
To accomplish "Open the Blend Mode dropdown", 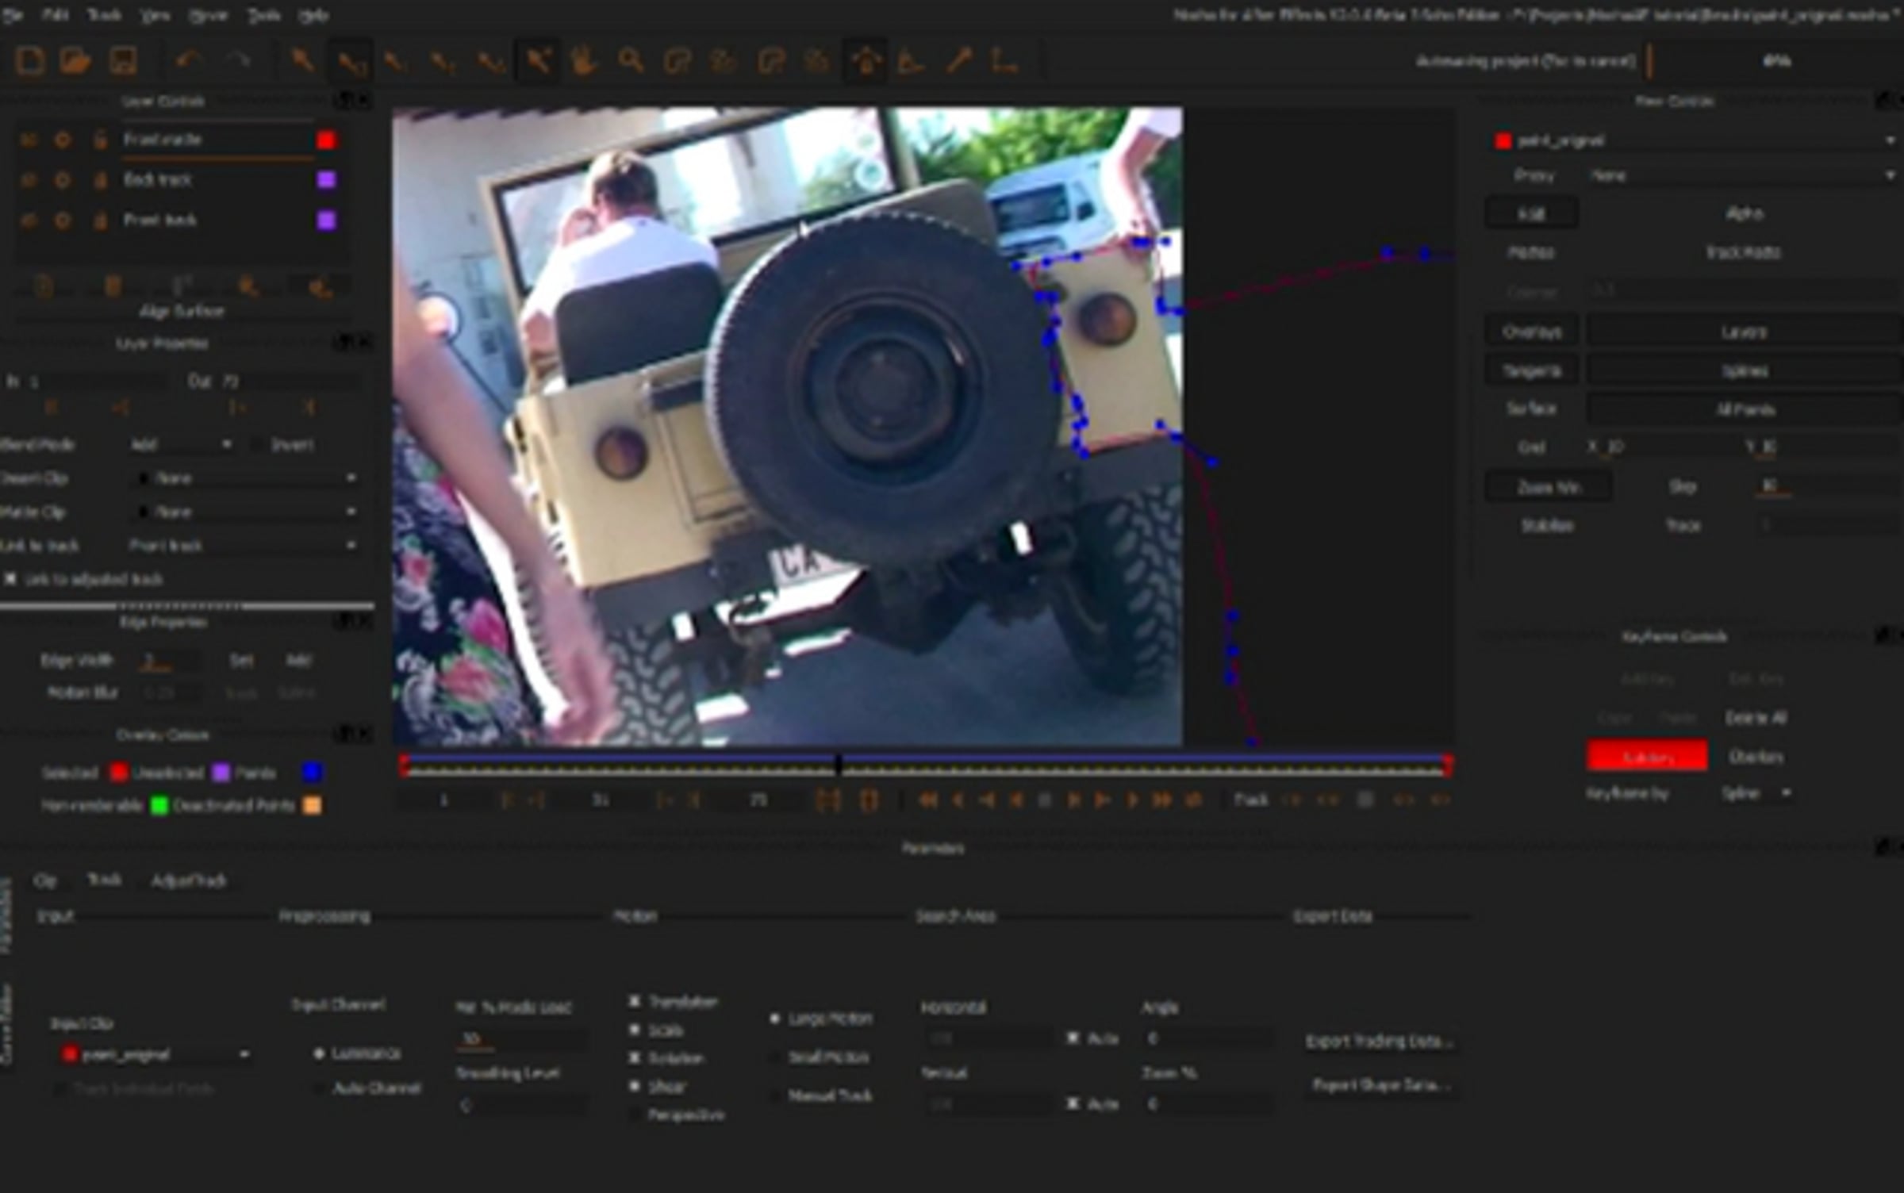I will coord(182,445).
